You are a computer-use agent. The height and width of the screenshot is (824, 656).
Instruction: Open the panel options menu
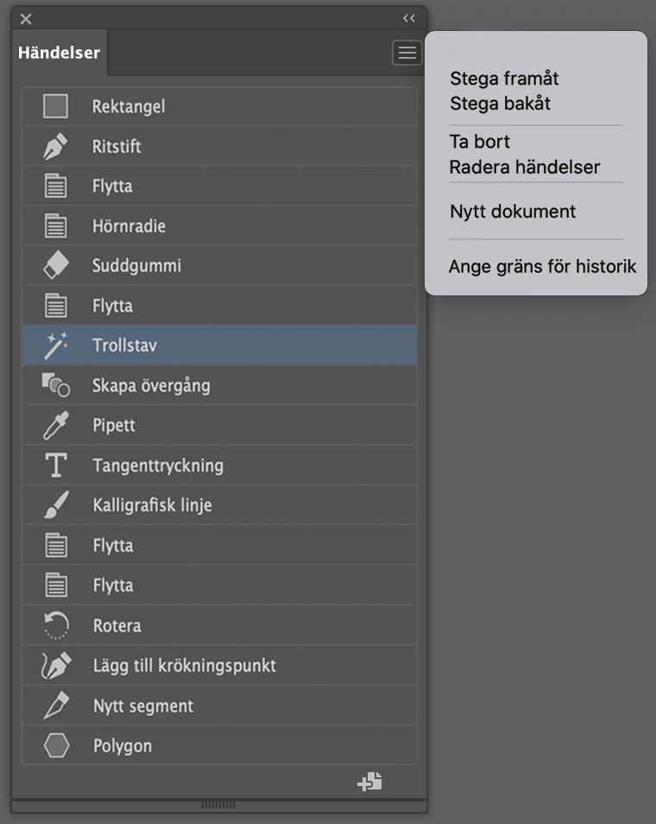(407, 52)
